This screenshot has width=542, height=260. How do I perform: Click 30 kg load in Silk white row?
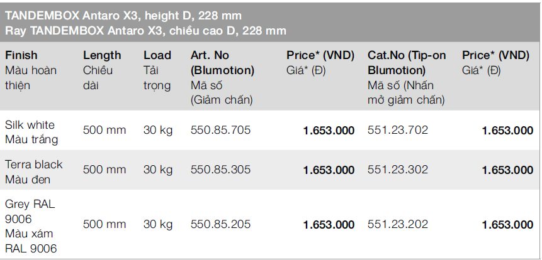pos(157,131)
